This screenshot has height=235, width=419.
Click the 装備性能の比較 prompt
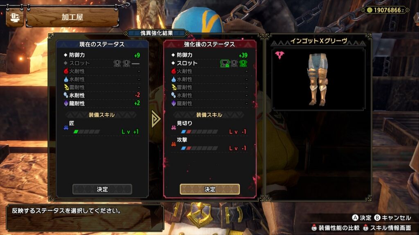(336, 228)
